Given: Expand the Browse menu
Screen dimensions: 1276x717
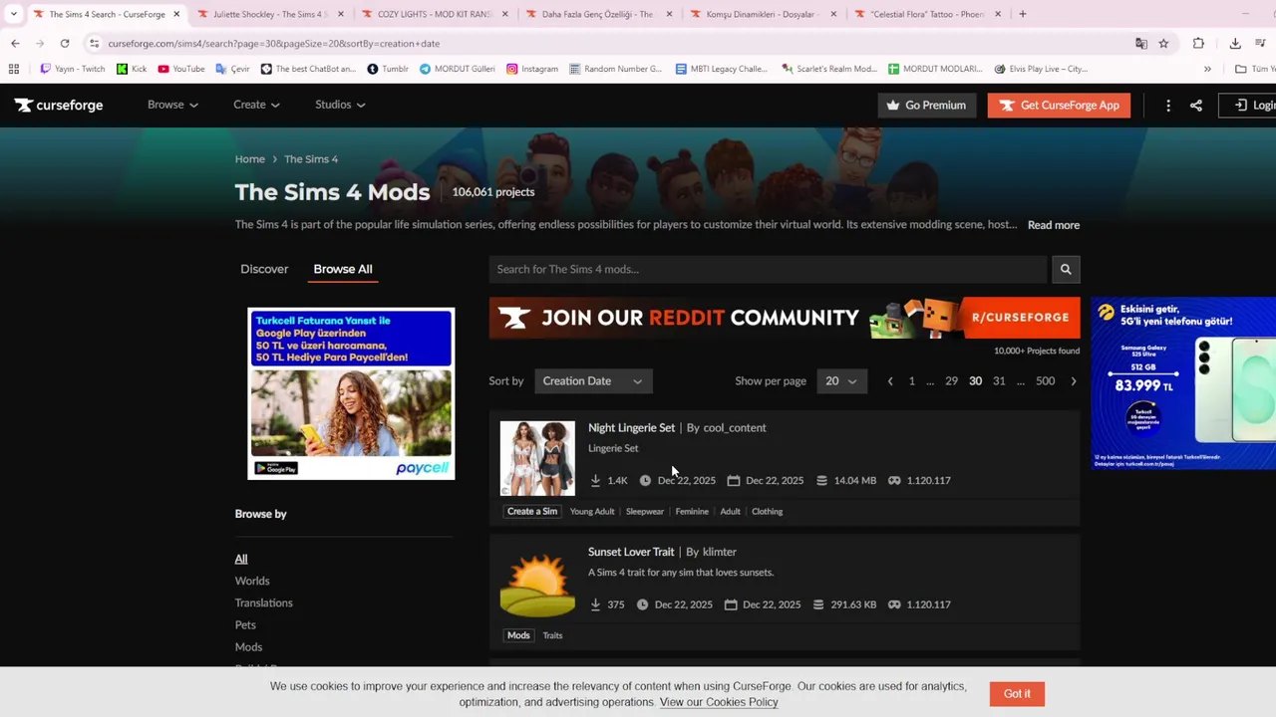Looking at the screenshot, I should (172, 105).
